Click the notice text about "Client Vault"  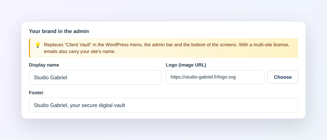click(166, 48)
